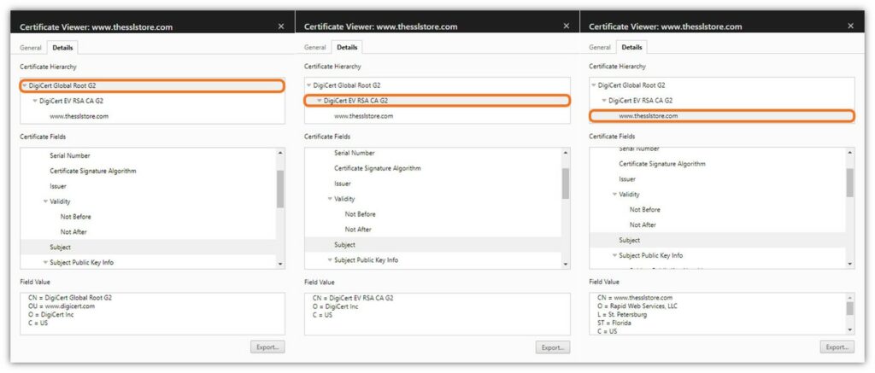Select DigiCert EV RSA CA G2 in left hierarchy
This screenshot has width=875, height=373.
[72, 101]
